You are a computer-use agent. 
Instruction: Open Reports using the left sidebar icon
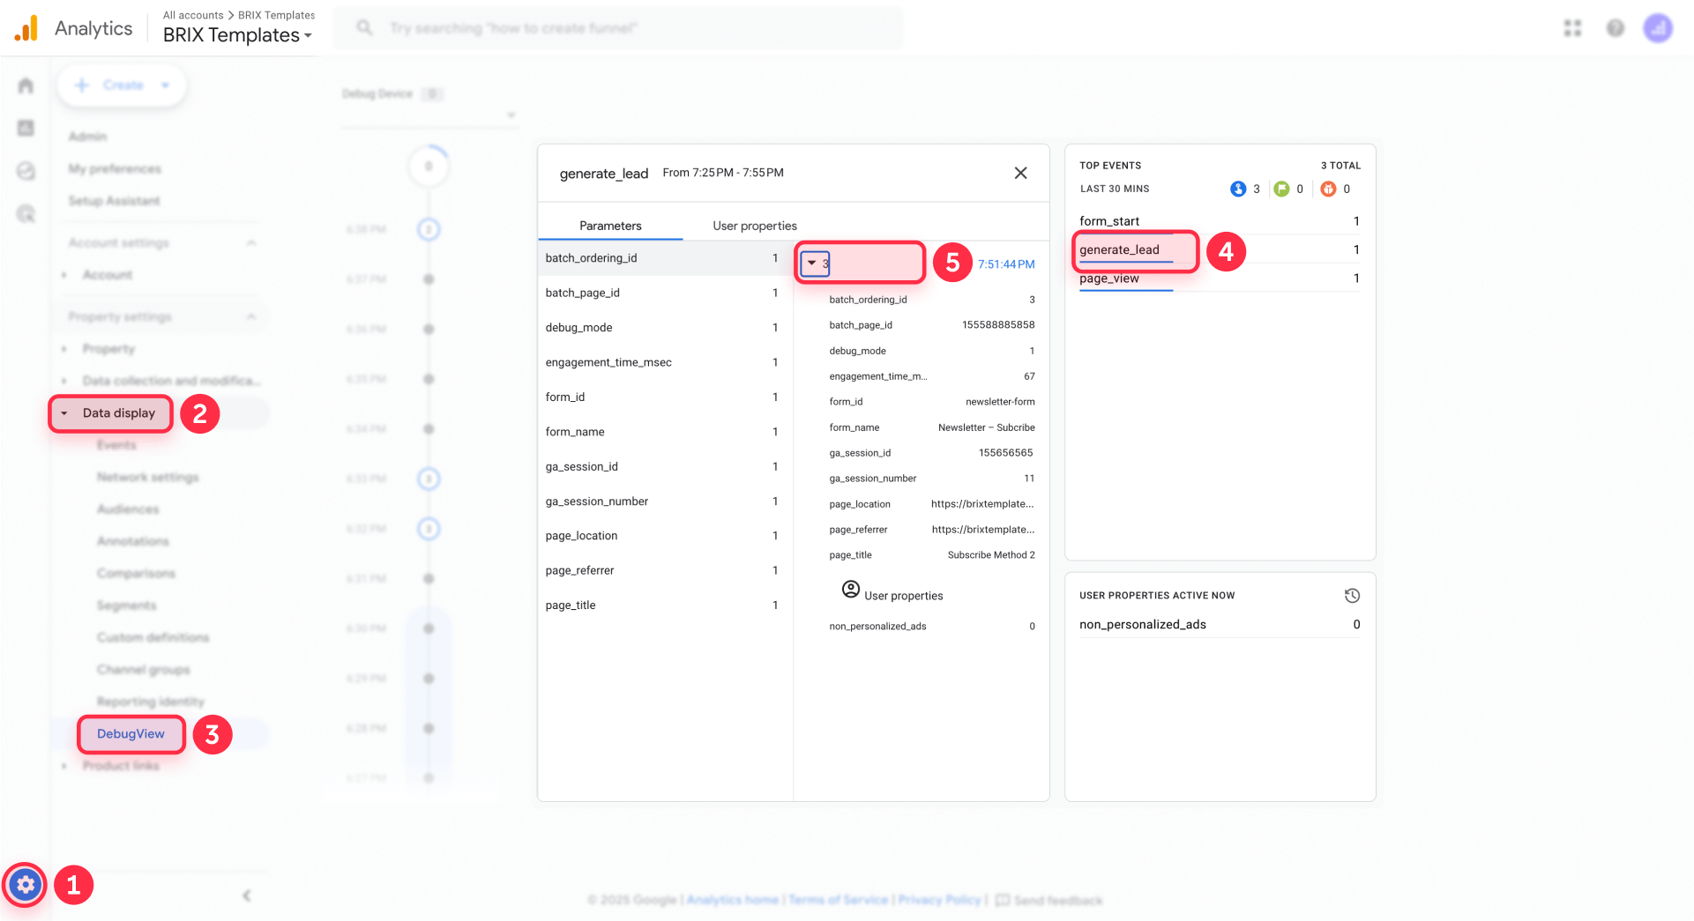(25, 127)
